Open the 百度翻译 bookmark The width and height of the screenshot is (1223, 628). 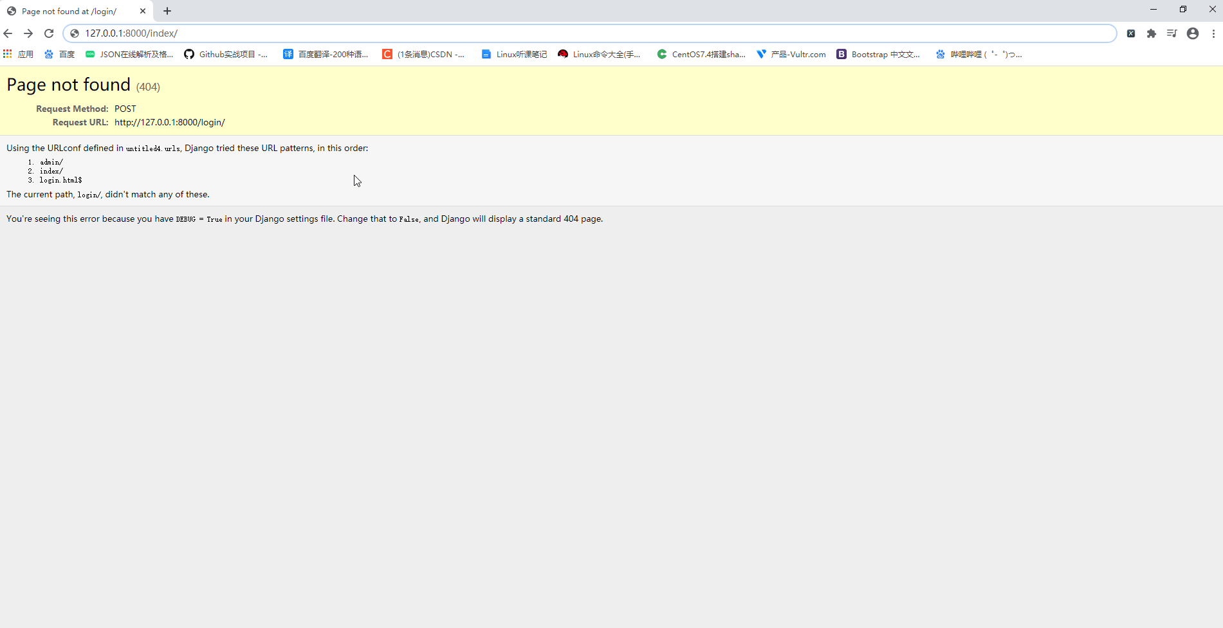(326, 54)
